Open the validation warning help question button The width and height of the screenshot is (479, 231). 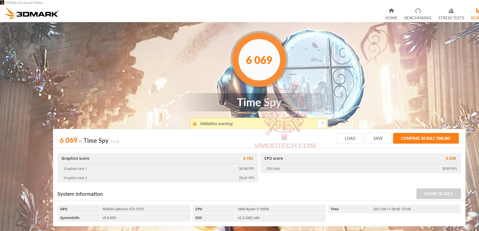(x=322, y=123)
